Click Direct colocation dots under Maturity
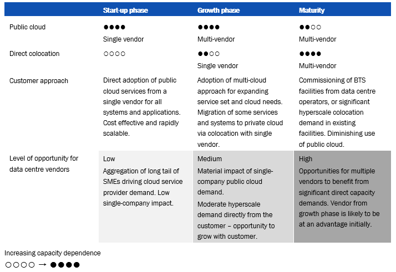 pos(310,54)
